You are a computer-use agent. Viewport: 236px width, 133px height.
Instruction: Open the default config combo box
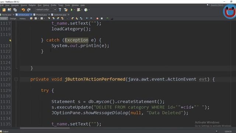tap(46, 10)
